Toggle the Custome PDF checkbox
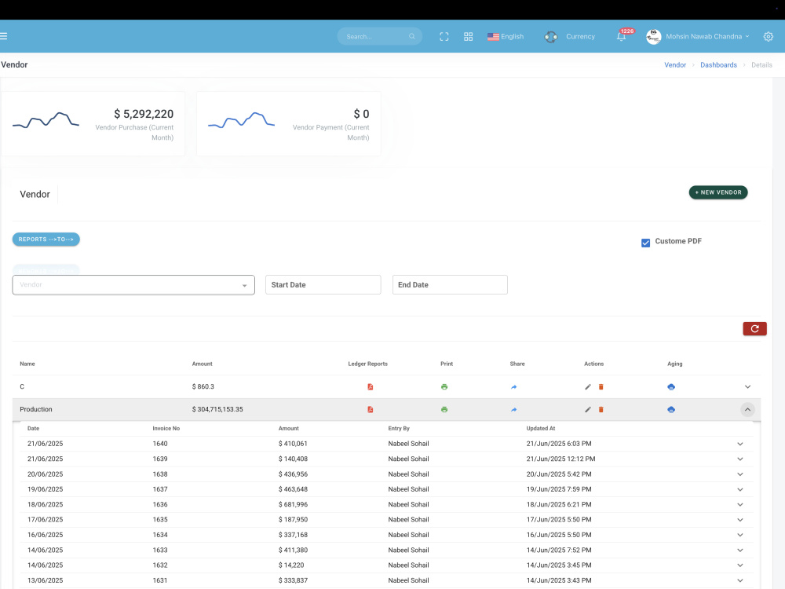The height and width of the screenshot is (589, 785). tap(646, 243)
